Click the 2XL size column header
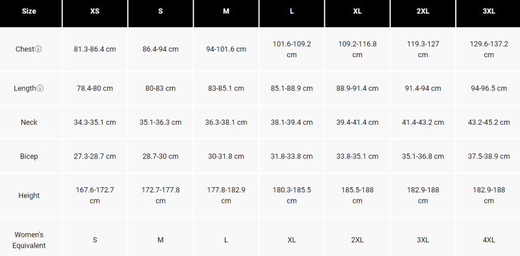The width and height of the screenshot is (520, 256). pyautogui.click(x=423, y=11)
